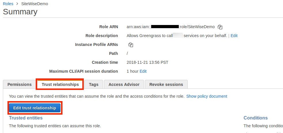Show the policy document
This screenshot has height=133, width=283.
[206, 96]
